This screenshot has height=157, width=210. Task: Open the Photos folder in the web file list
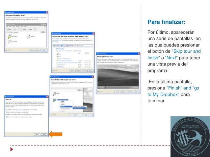tap(59, 55)
